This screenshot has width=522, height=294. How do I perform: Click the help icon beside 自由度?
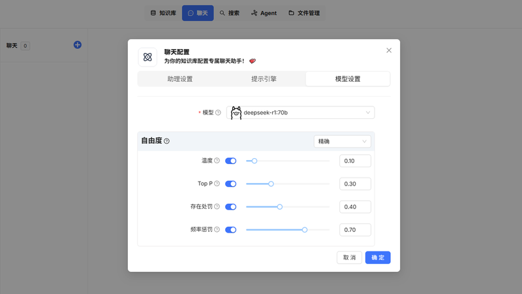click(167, 141)
